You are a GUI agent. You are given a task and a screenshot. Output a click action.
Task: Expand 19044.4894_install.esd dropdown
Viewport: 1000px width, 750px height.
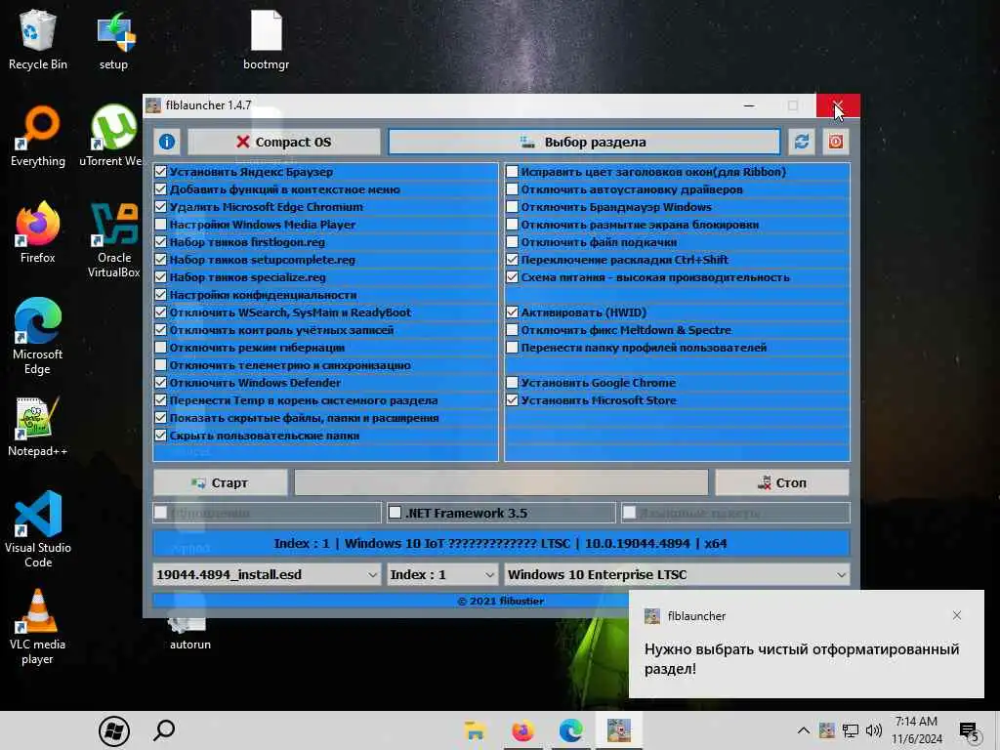click(267, 574)
